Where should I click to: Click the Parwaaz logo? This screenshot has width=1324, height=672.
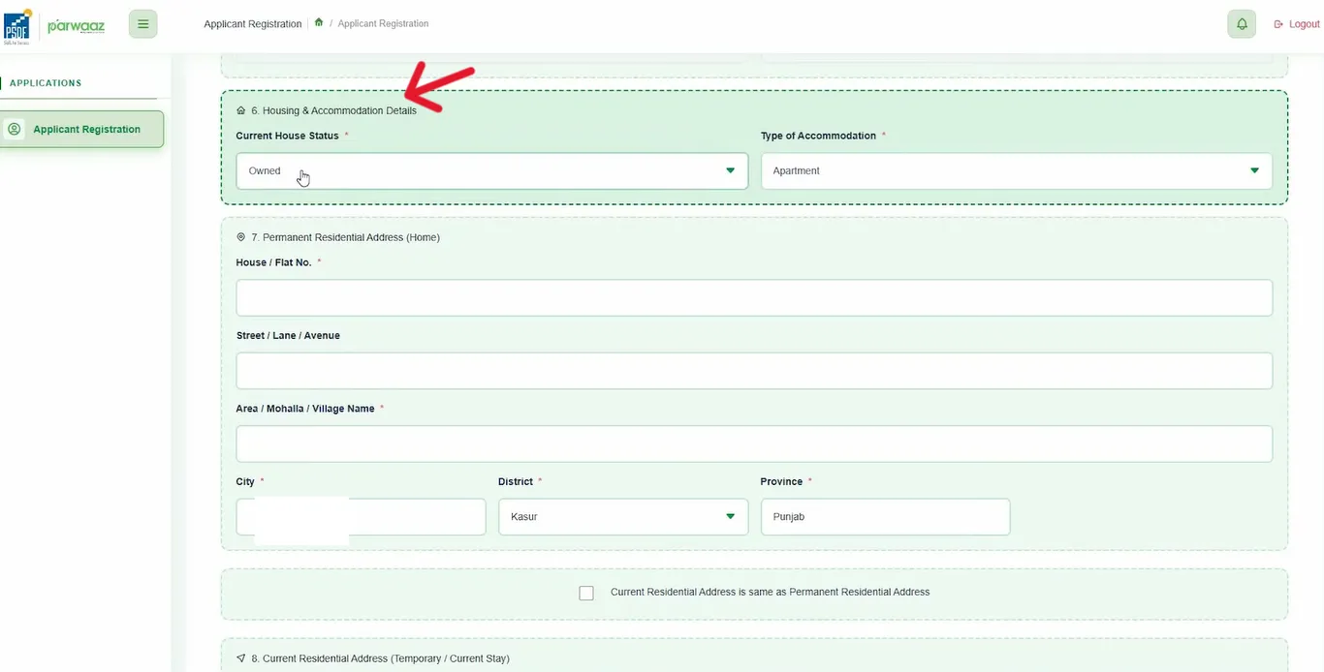coord(76,25)
